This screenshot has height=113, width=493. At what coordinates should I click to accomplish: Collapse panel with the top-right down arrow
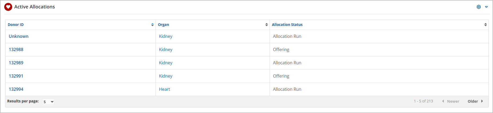click(x=486, y=7)
